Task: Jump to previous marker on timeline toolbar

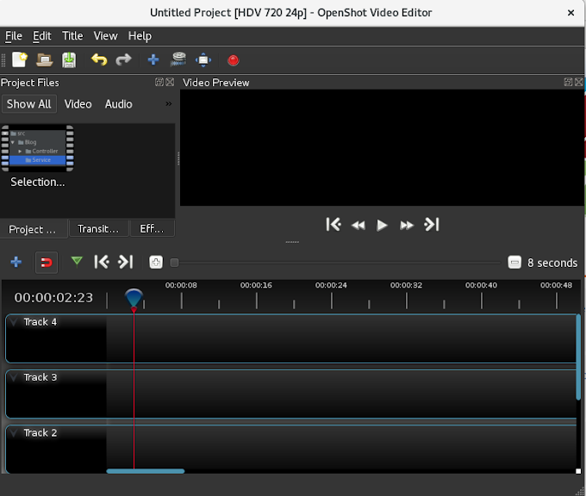Action: [102, 262]
